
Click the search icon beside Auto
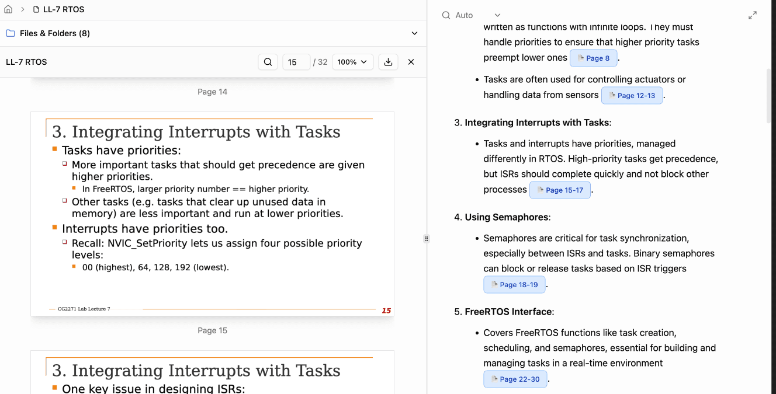click(x=446, y=15)
